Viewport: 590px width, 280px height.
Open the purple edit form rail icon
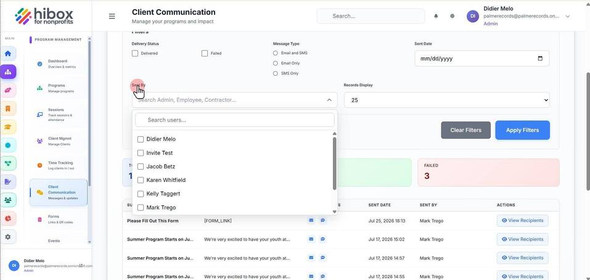tap(8, 182)
